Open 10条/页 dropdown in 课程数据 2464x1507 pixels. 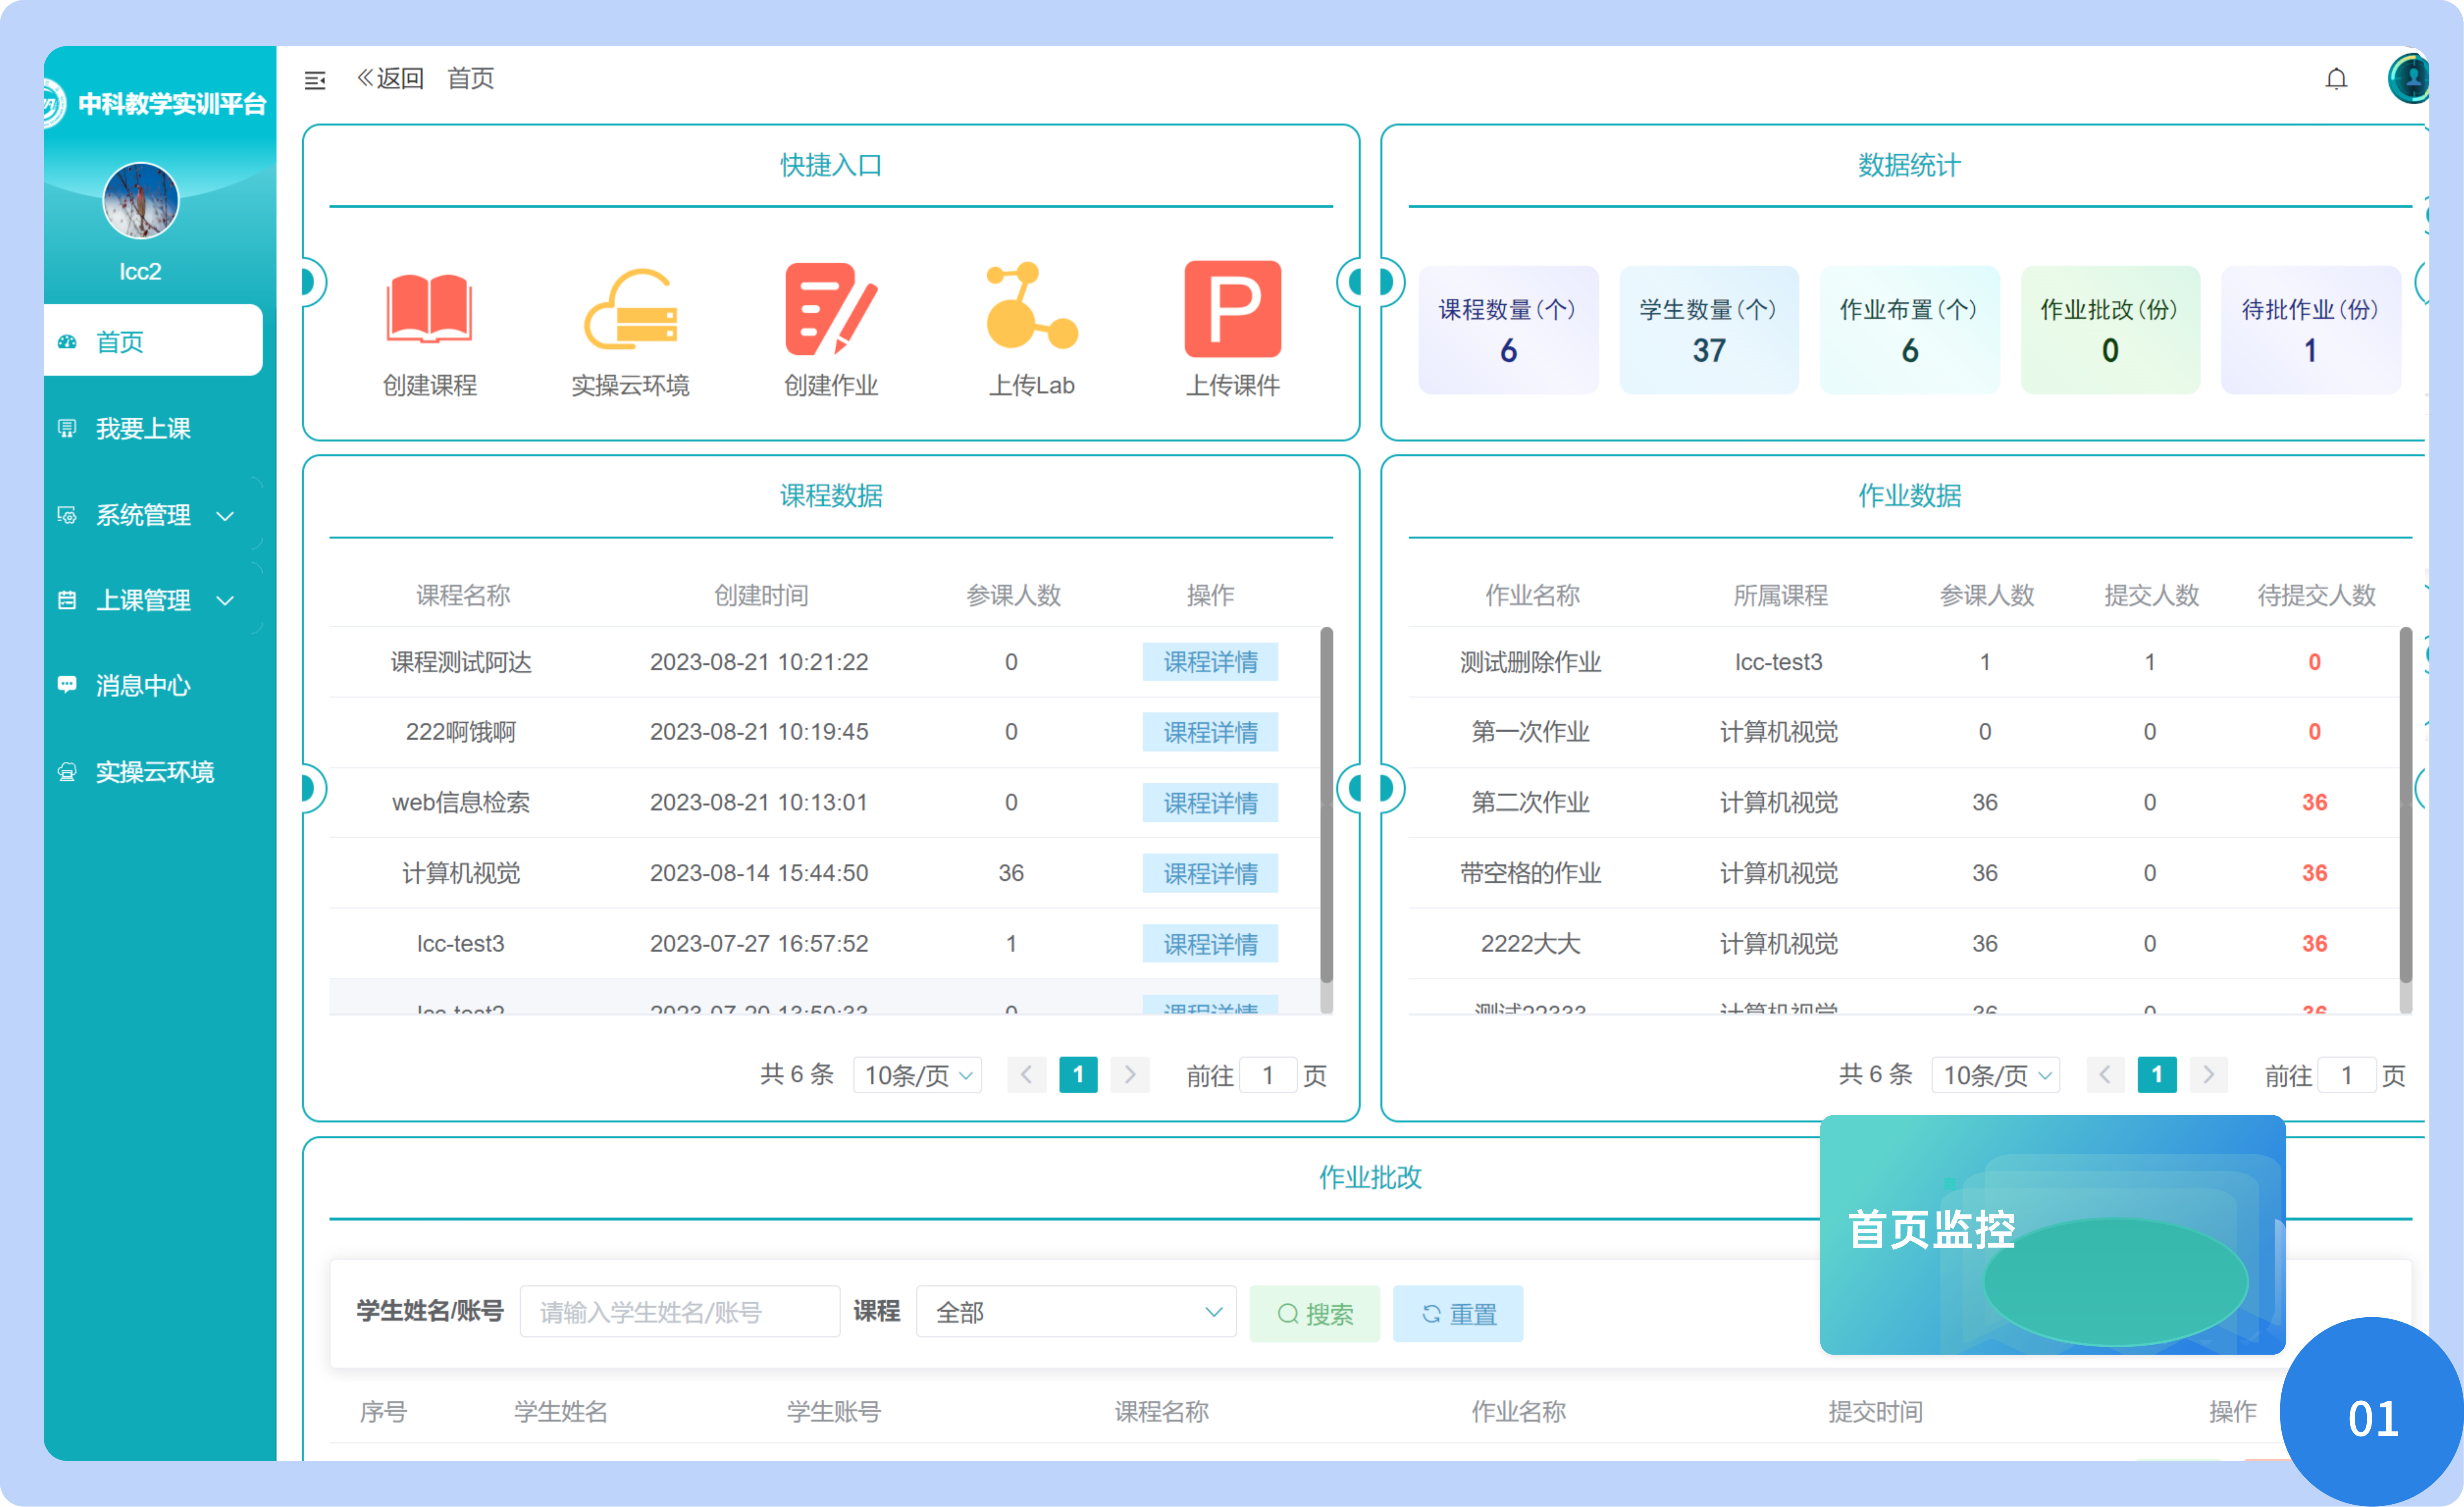click(917, 1075)
